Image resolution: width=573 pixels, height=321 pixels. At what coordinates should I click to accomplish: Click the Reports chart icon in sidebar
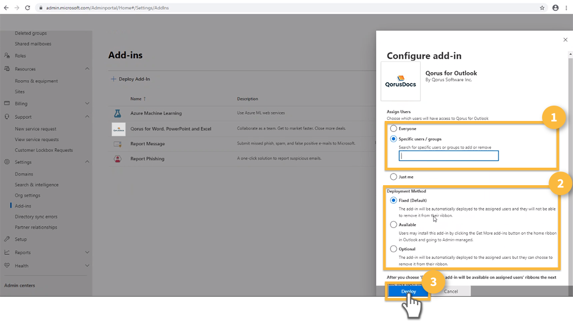[x=7, y=252]
